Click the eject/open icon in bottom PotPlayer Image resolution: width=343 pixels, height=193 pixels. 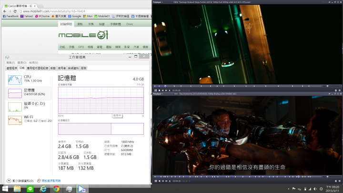[170, 181]
